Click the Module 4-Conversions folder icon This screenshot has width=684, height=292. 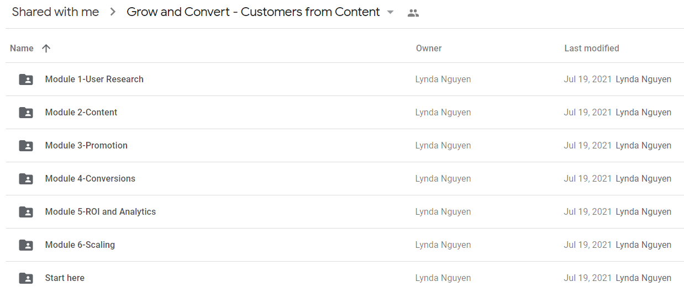26,179
